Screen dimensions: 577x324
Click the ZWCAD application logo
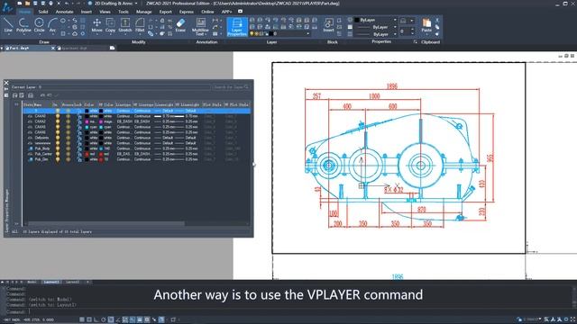(7, 7)
